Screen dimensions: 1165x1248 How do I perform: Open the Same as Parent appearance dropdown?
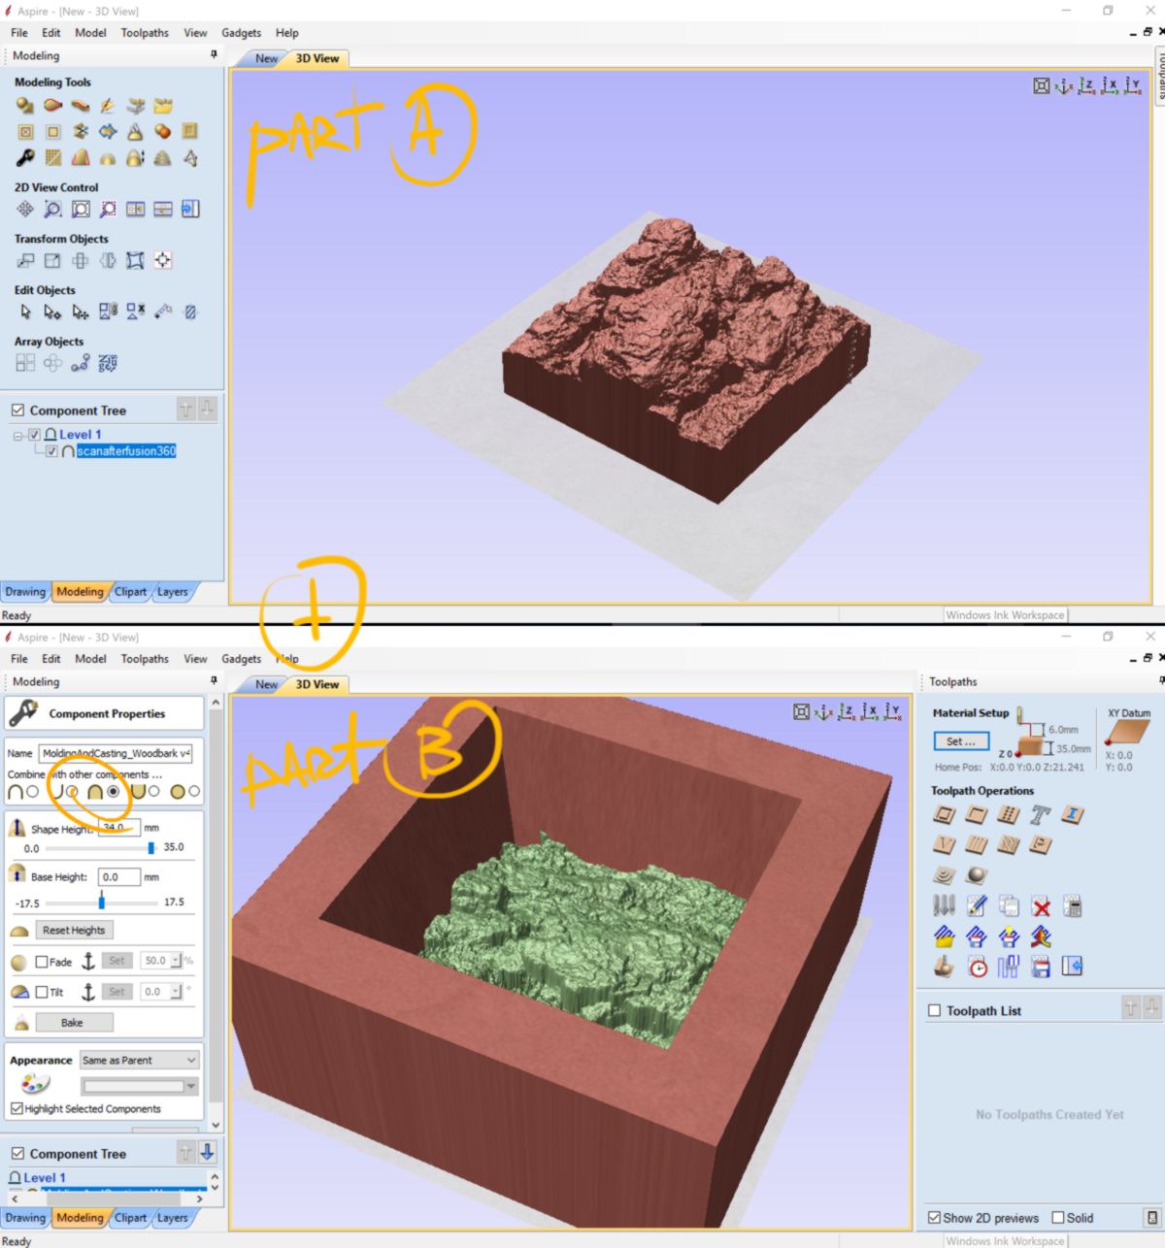click(x=140, y=1060)
